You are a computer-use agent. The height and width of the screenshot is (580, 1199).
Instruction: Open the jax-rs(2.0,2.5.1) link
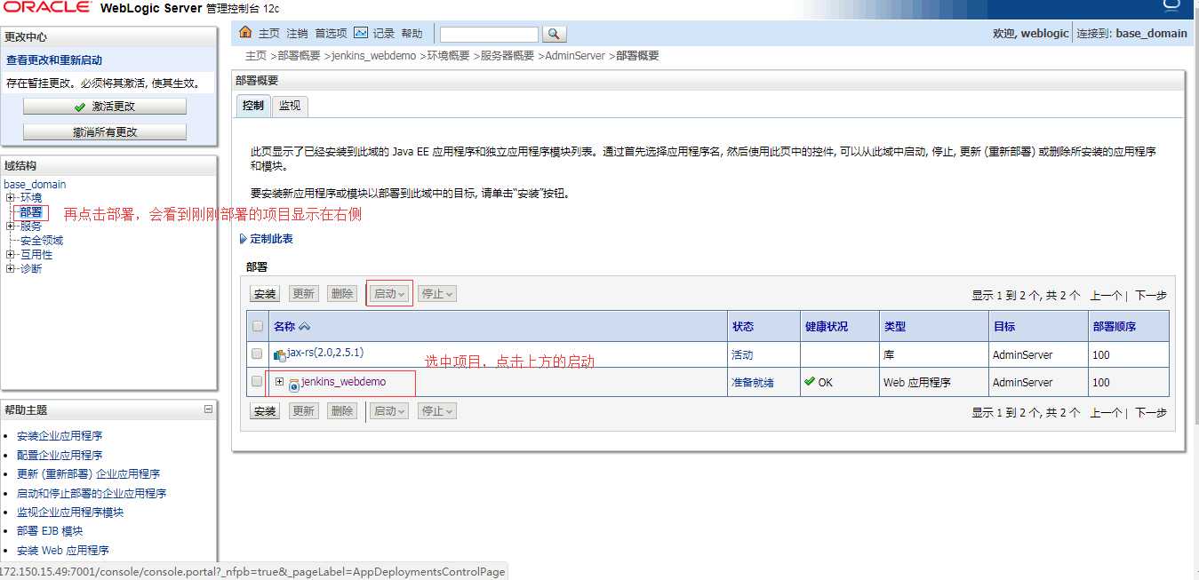click(x=325, y=353)
